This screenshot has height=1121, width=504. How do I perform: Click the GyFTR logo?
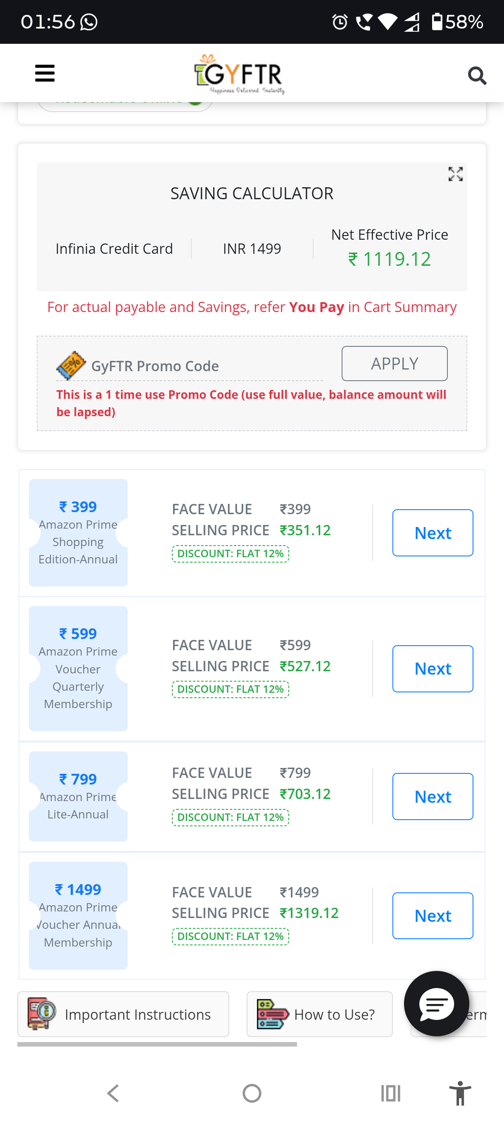tap(240, 74)
